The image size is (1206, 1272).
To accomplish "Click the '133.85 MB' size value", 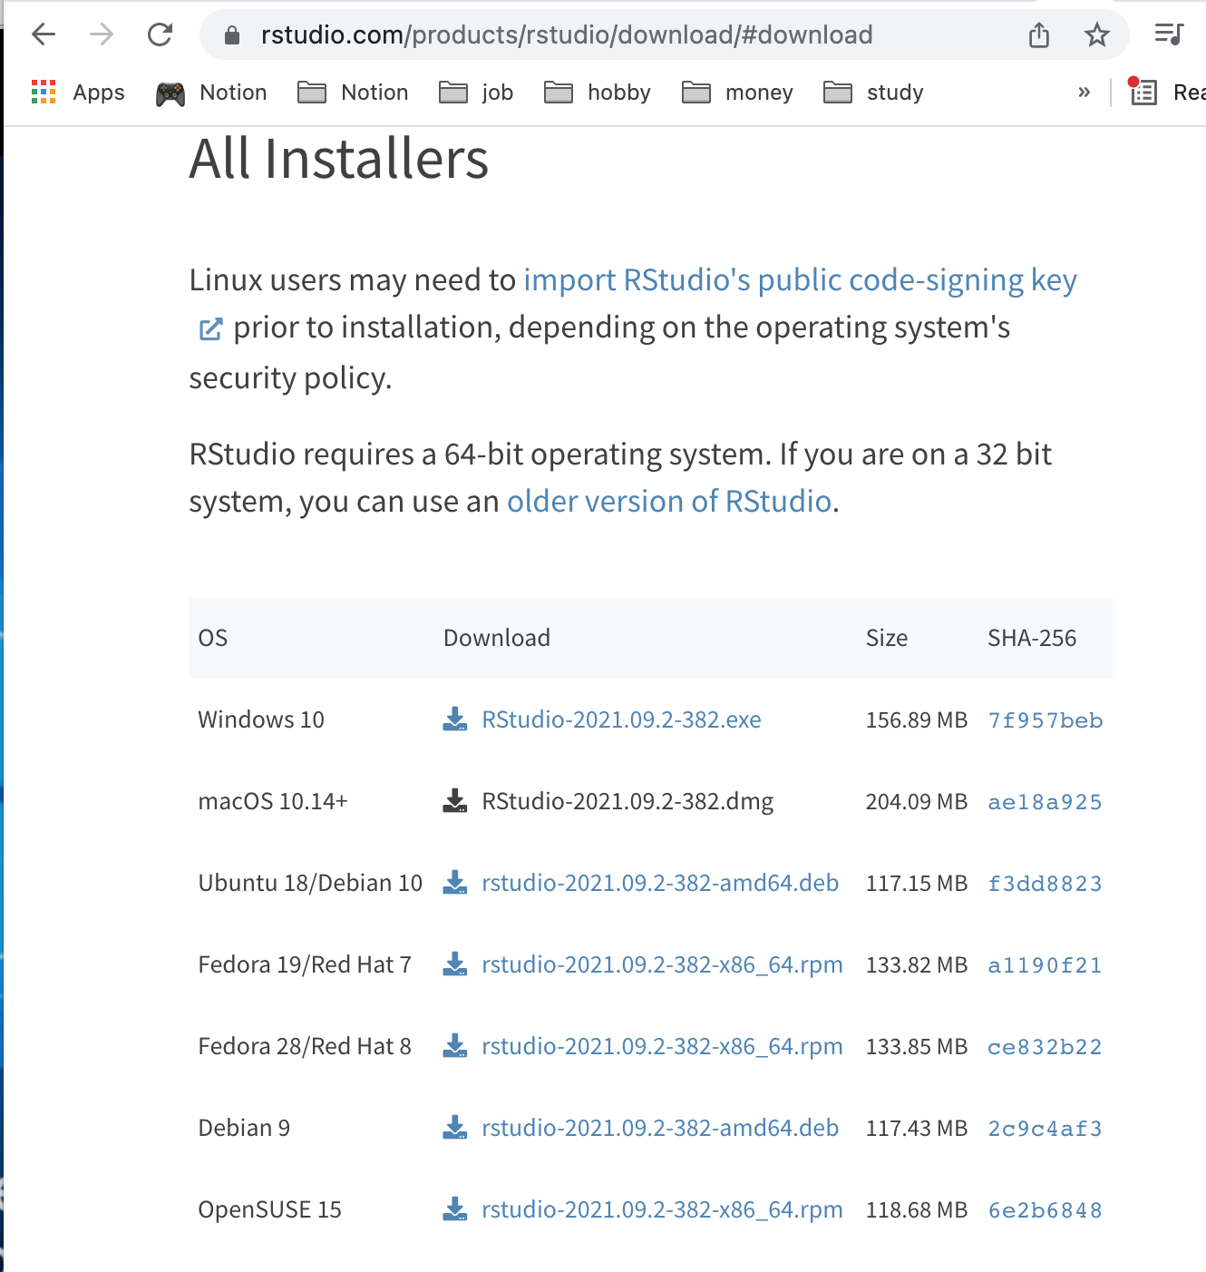I will (x=917, y=1047).
